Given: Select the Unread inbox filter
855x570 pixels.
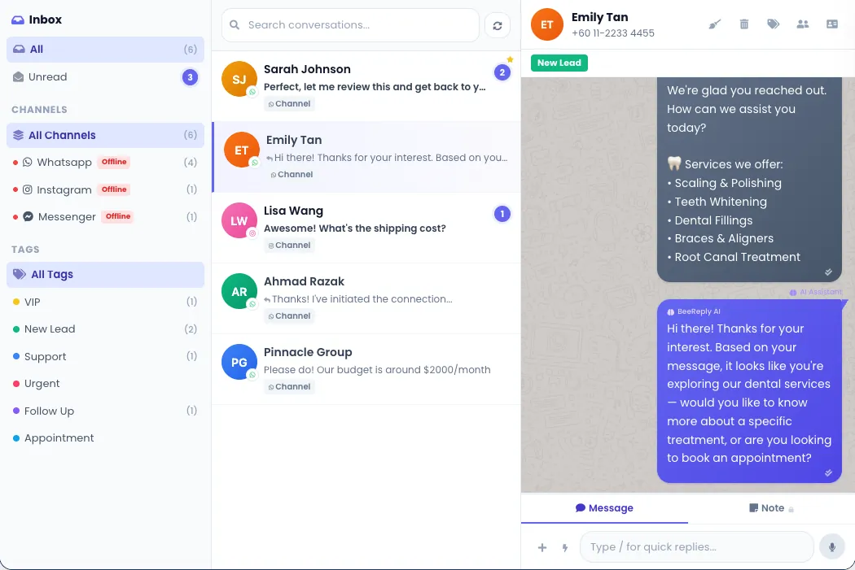Looking at the screenshot, I should [x=105, y=77].
